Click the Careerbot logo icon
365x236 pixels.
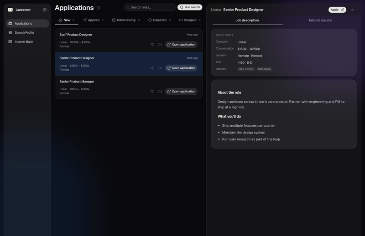click(10, 10)
